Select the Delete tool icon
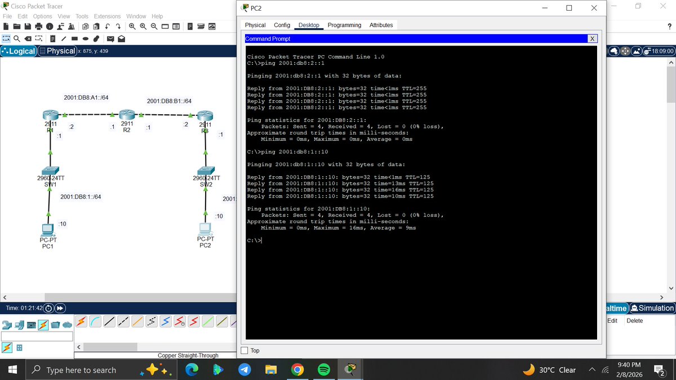This screenshot has width=676, height=380. (28, 39)
